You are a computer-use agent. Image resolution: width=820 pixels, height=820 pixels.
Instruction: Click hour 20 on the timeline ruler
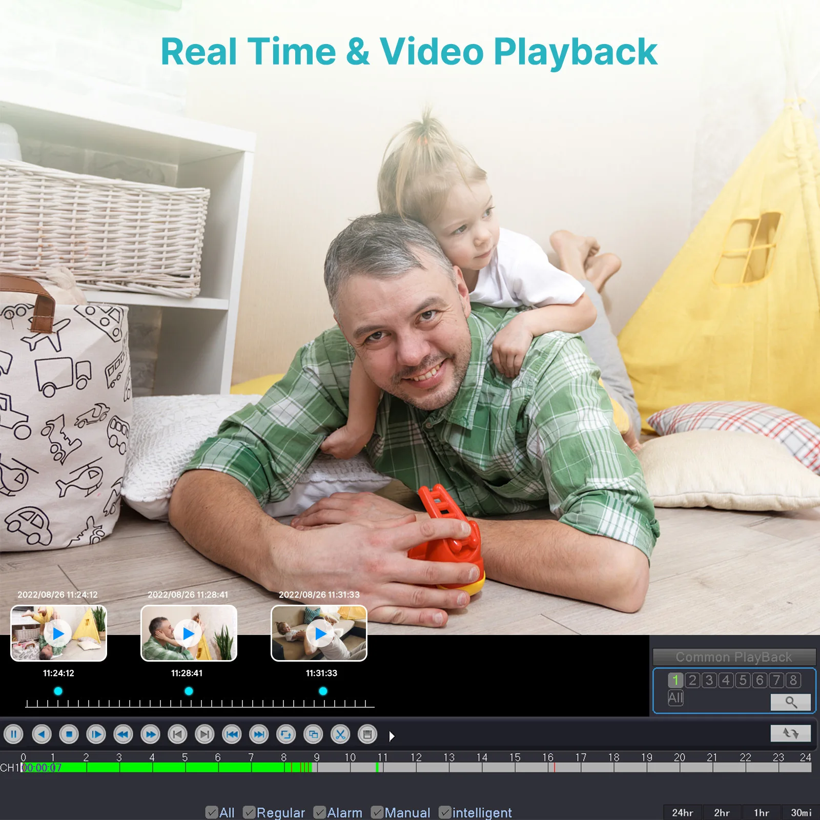click(680, 757)
